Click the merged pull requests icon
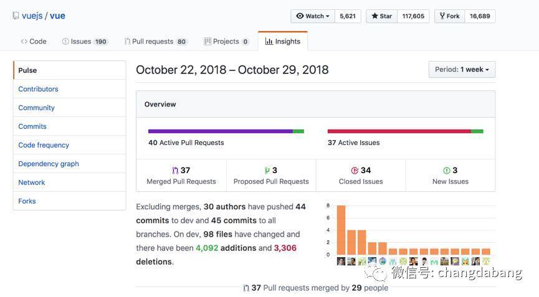The height and width of the screenshot is (297, 539). [175, 171]
